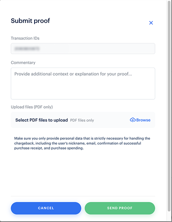This screenshot has height=222, width=172.
Task: Click the vertical scrollbar on the right
Action: [x=169, y=106]
